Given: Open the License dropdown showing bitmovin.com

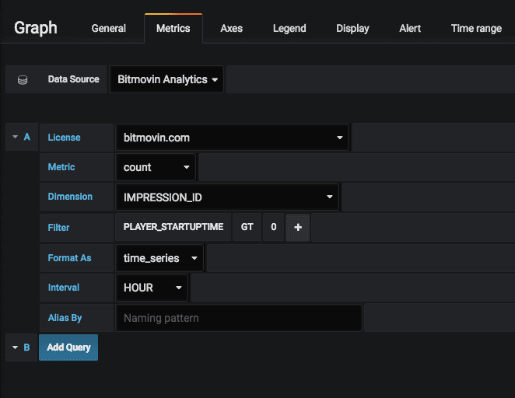Looking at the screenshot, I should click(232, 138).
